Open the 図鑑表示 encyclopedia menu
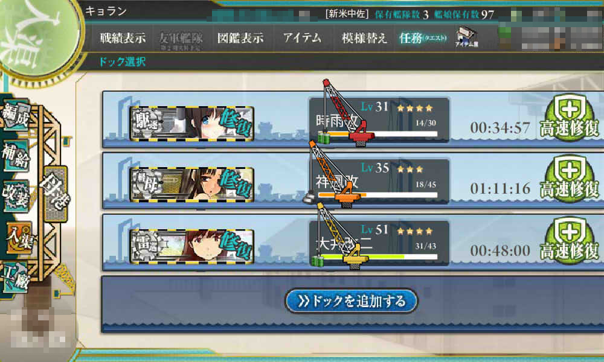The image size is (604, 362). coord(240,38)
